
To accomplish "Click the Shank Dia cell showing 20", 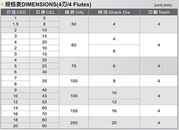I will tap(114, 123).
